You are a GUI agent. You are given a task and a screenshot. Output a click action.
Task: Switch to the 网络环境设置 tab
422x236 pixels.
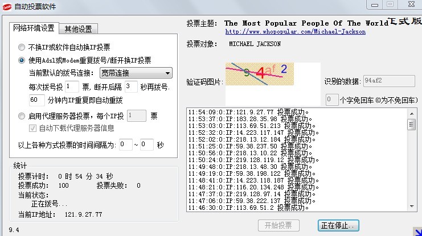[34, 28]
